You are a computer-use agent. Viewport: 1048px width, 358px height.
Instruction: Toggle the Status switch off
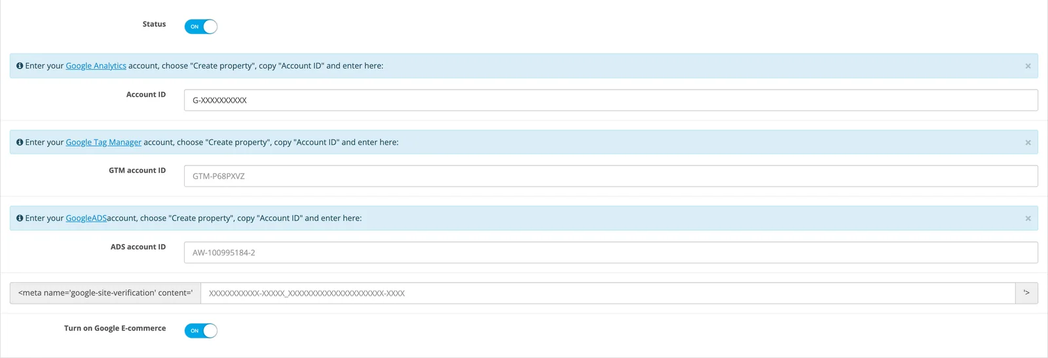tap(200, 27)
